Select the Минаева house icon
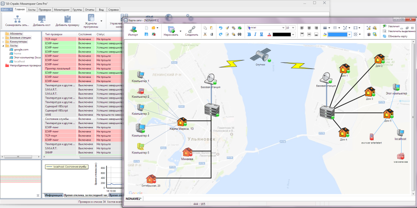 pos(187,152)
